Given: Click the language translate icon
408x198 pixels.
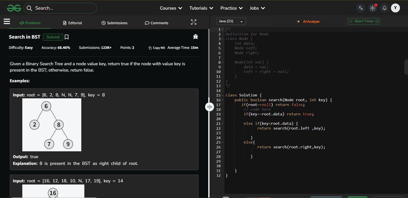Looking at the screenshot, I should pyautogui.click(x=361, y=8).
